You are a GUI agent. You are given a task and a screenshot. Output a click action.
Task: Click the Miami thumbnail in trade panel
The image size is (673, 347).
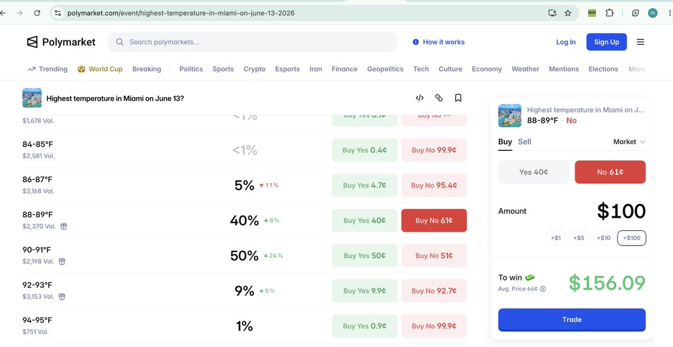(x=510, y=115)
